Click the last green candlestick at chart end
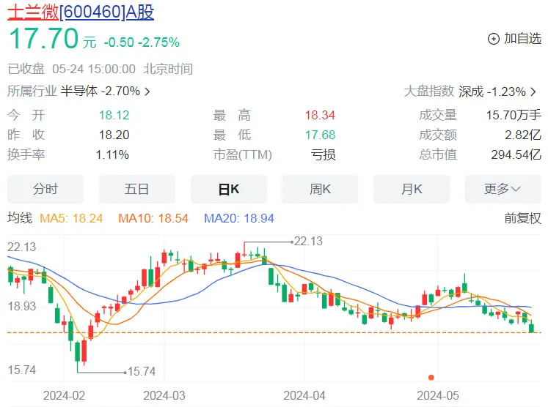548x407 pixels. click(532, 327)
